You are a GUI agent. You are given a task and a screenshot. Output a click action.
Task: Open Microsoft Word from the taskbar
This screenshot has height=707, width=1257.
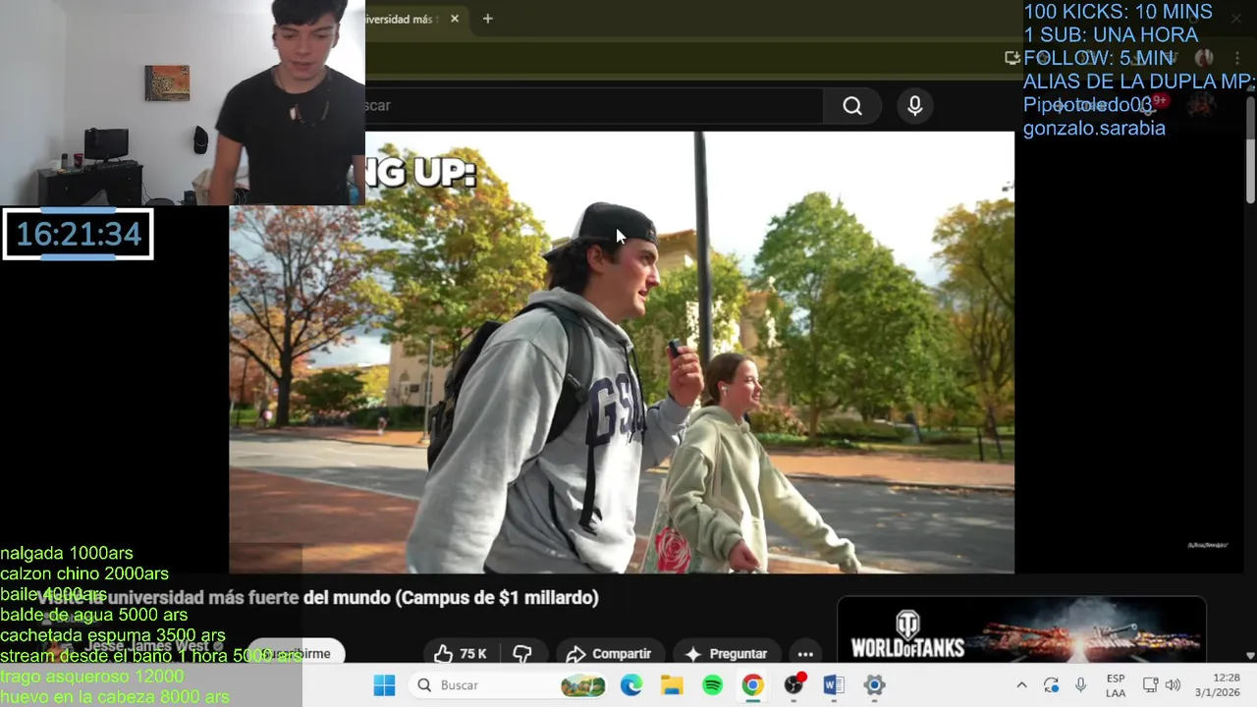click(834, 685)
